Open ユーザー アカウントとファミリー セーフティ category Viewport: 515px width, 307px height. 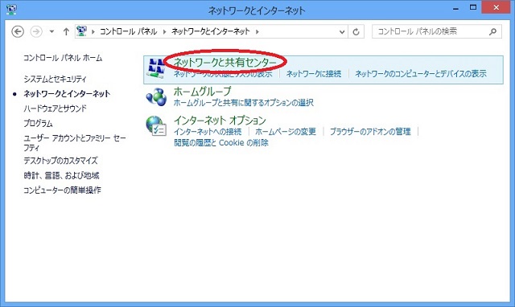(x=75, y=143)
